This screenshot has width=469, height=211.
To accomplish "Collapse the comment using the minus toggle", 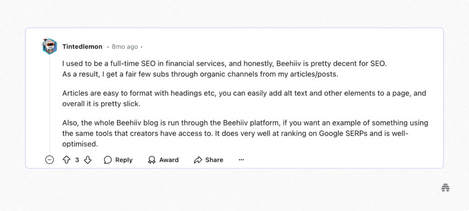I will click(x=49, y=160).
